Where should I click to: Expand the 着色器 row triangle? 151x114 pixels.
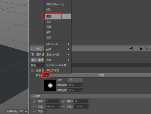tap(32, 75)
